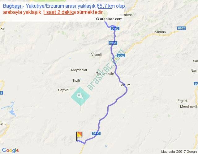Click the Map data ©2017 Google attribution
198x154 pixels.
point(179,152)
